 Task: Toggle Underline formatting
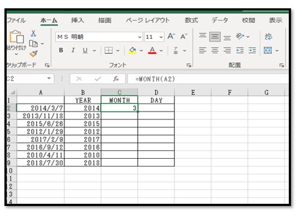(x=85, y=51)
